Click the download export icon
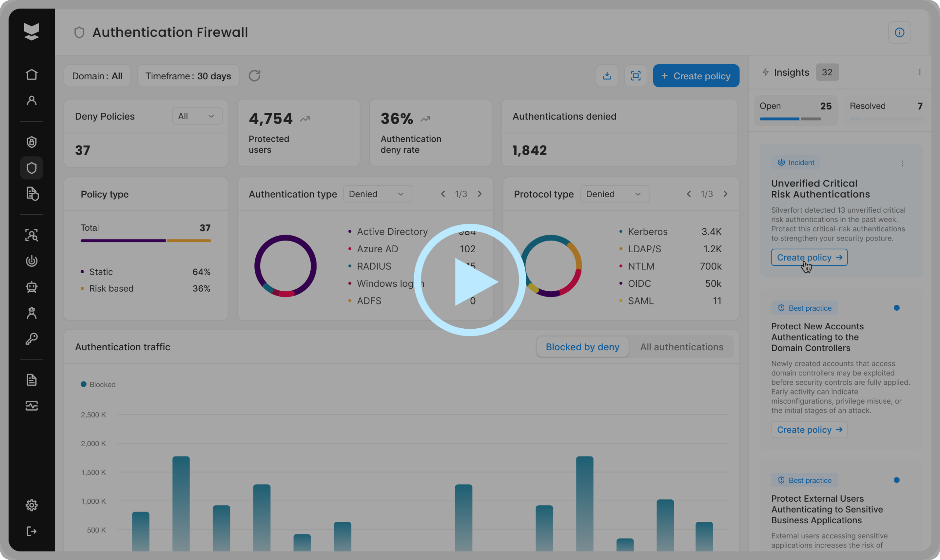This screenshot has width=940, height=560. pyautogui.click(x=607, y=76)
